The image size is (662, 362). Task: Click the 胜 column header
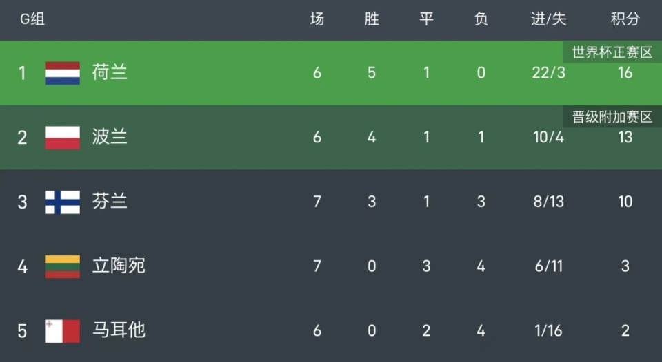click(372, 19)
